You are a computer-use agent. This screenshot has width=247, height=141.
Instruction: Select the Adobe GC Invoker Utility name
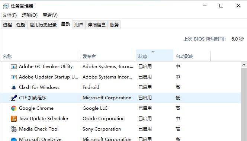click(46, 67)
